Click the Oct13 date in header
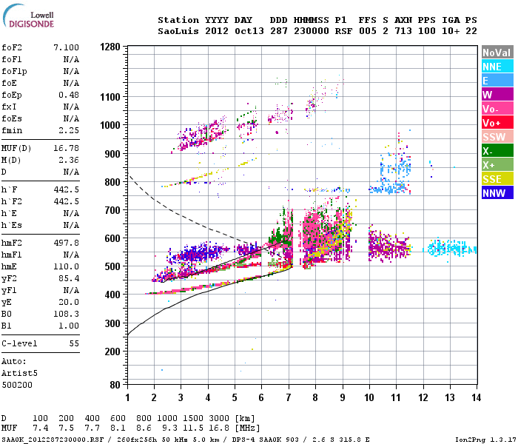The width and height of the screenshot is (518, 444). click(x=249, y=31)
